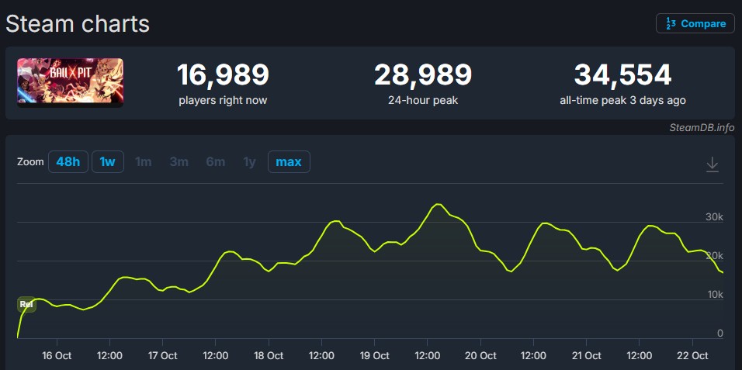
Task: Click the 22 Oct x-axis label
Action: (692, 356)
